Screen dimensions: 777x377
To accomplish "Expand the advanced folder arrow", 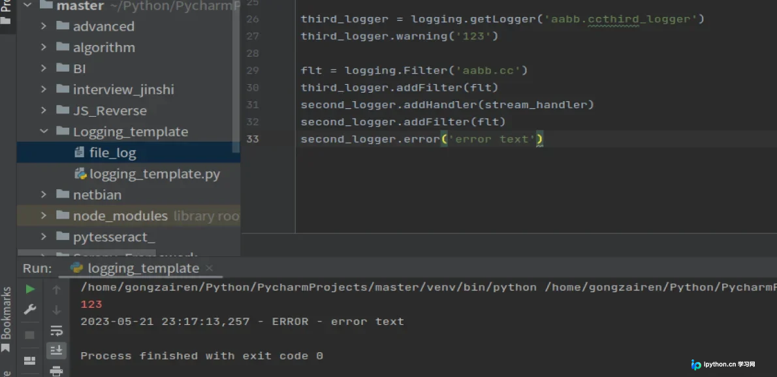I will (x=44, y=25).
